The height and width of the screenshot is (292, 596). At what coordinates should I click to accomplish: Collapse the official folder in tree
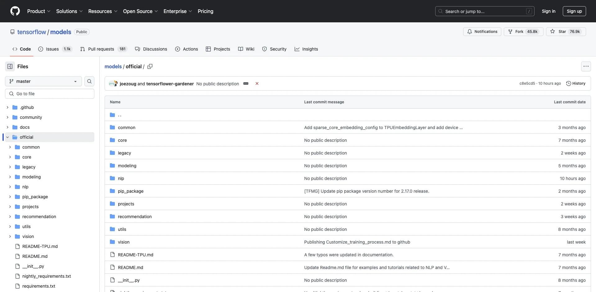click(7, 137)
